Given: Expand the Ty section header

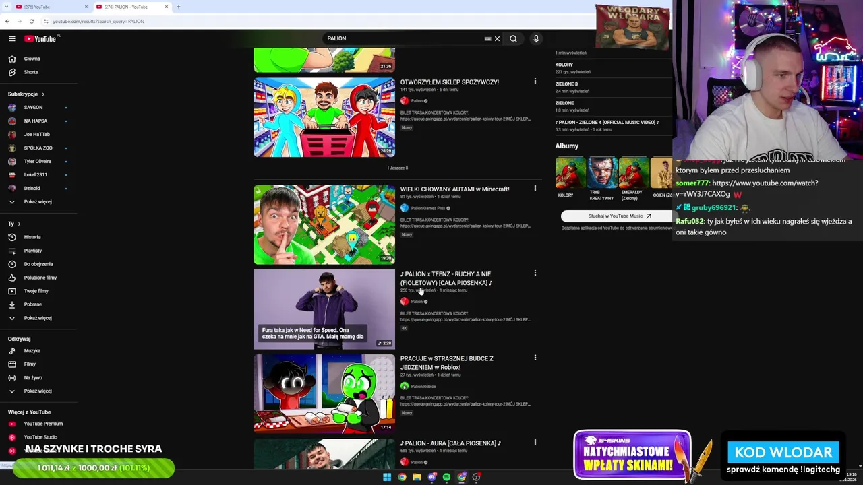Looking at the screenshot, I should (x=14, y=224).
